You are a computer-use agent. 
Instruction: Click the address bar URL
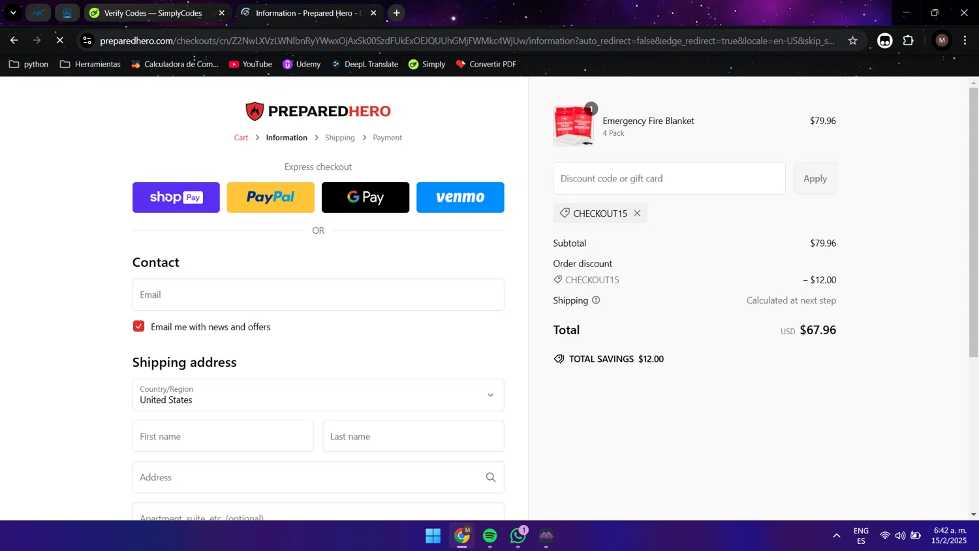point(467,40)
